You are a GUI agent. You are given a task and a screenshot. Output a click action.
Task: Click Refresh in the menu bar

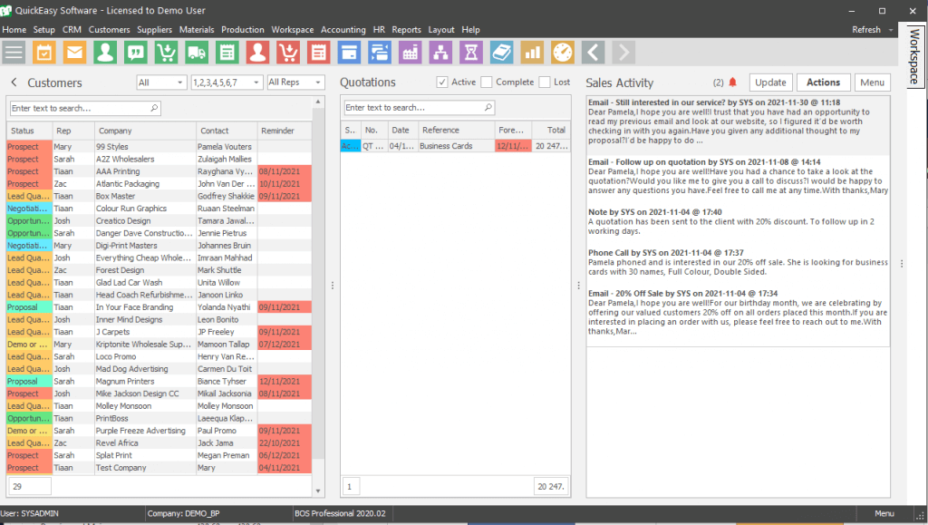pos(866,30)
